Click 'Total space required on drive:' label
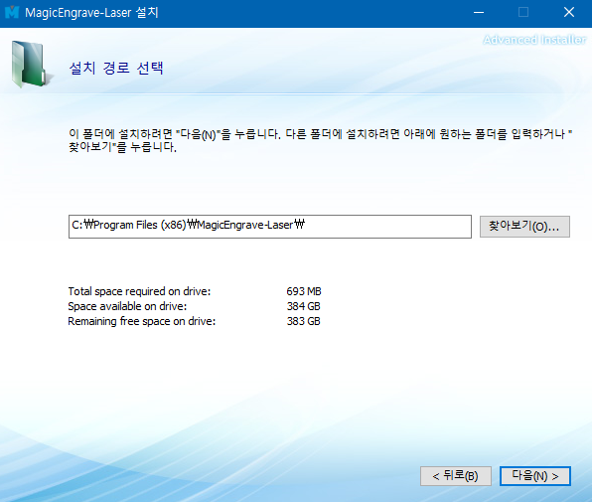The height and width of the screenshot is (502, 592). (139, 291)
